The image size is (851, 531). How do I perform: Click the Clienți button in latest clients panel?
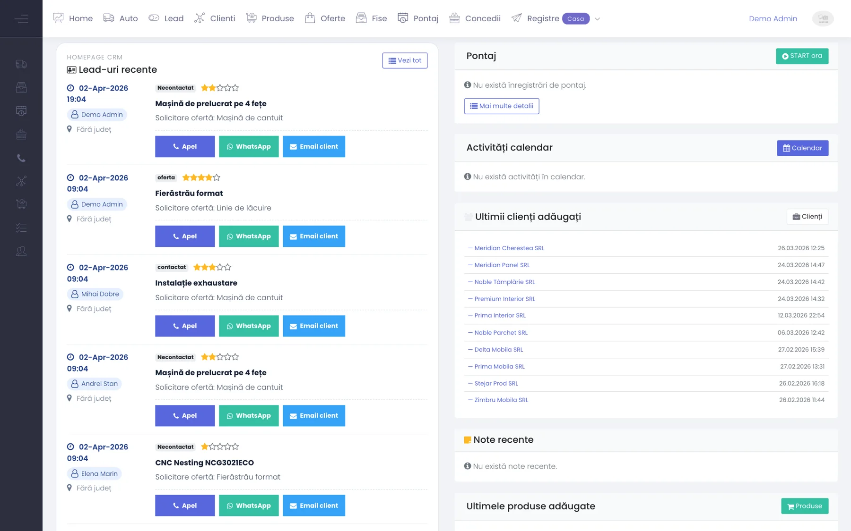(807, 217)
